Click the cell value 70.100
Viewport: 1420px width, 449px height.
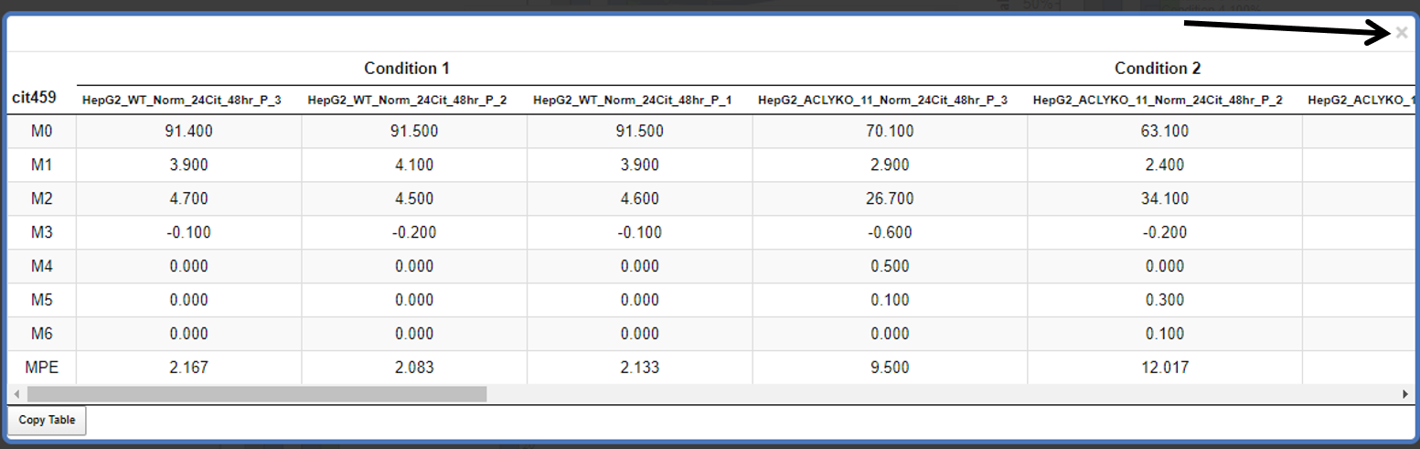[890, 131]
